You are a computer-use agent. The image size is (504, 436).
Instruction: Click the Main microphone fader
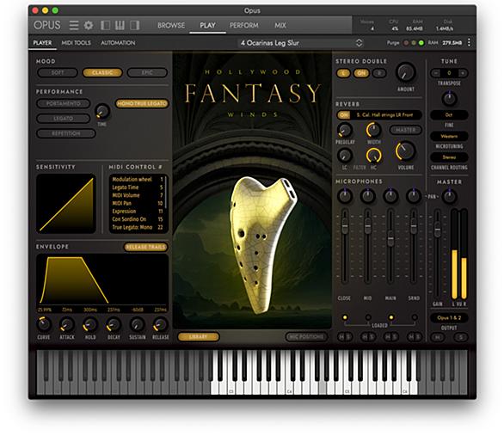click(x=390, y=240)
